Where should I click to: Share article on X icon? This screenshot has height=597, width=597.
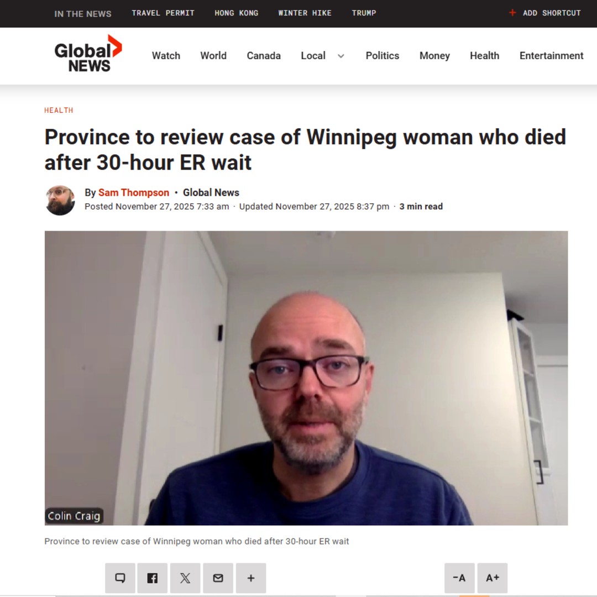click(x=185, y=578)
